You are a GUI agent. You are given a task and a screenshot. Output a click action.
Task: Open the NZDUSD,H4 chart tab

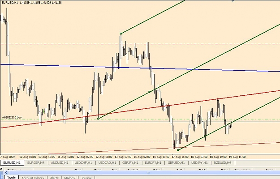tap(223, 162)
